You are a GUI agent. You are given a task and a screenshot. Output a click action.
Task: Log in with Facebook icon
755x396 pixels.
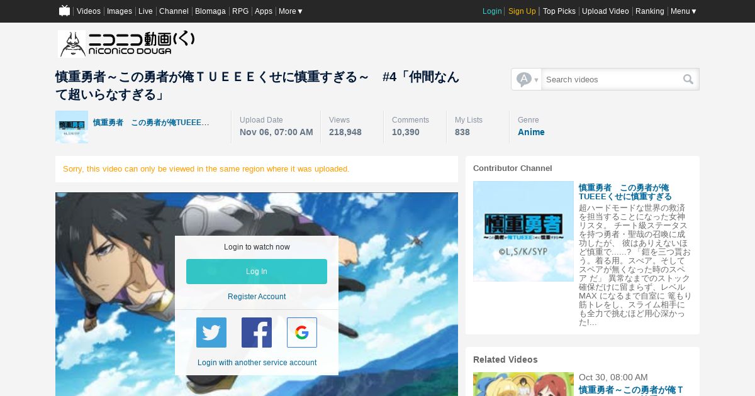[257, 333]
